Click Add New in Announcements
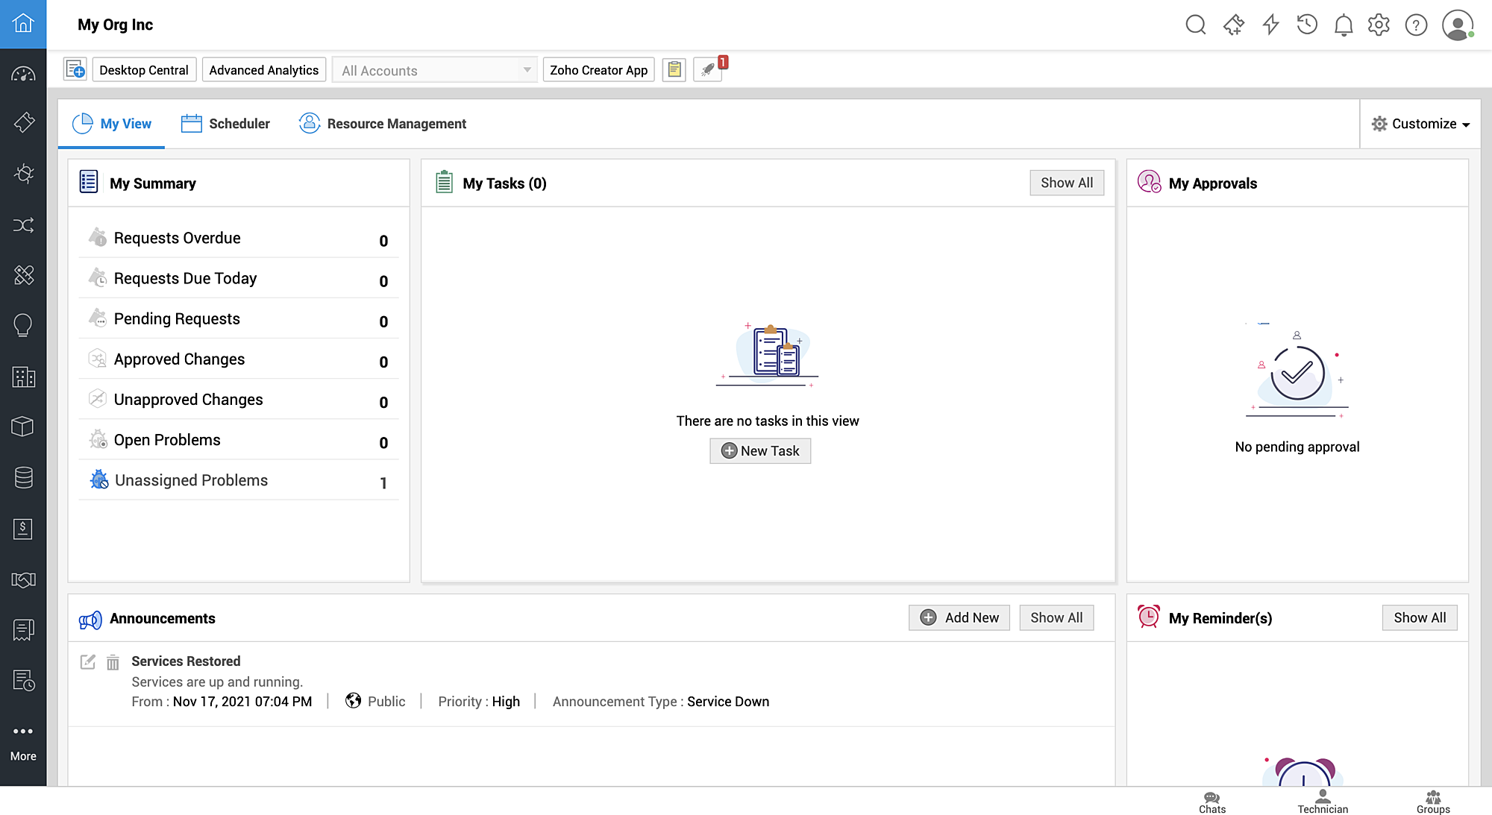Viewport: 1492px width, 815px height. click(959, 617)
